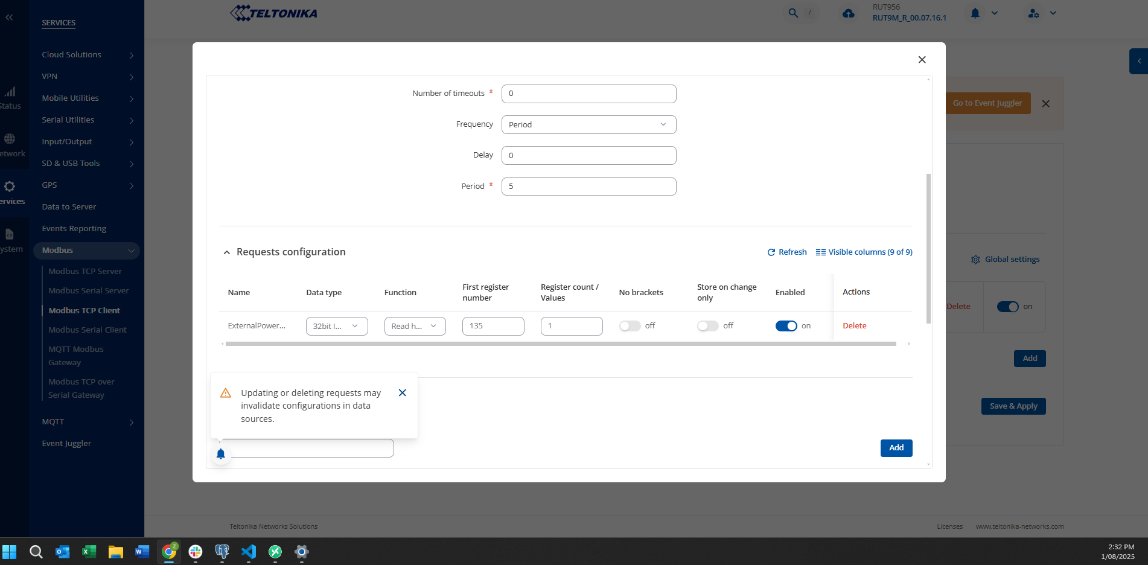Click the Add button in the modal
This screenshot has height=565, width=1148.
click(896, 448)
